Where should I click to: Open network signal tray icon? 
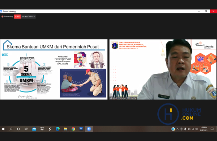click(x=193, y=129)
